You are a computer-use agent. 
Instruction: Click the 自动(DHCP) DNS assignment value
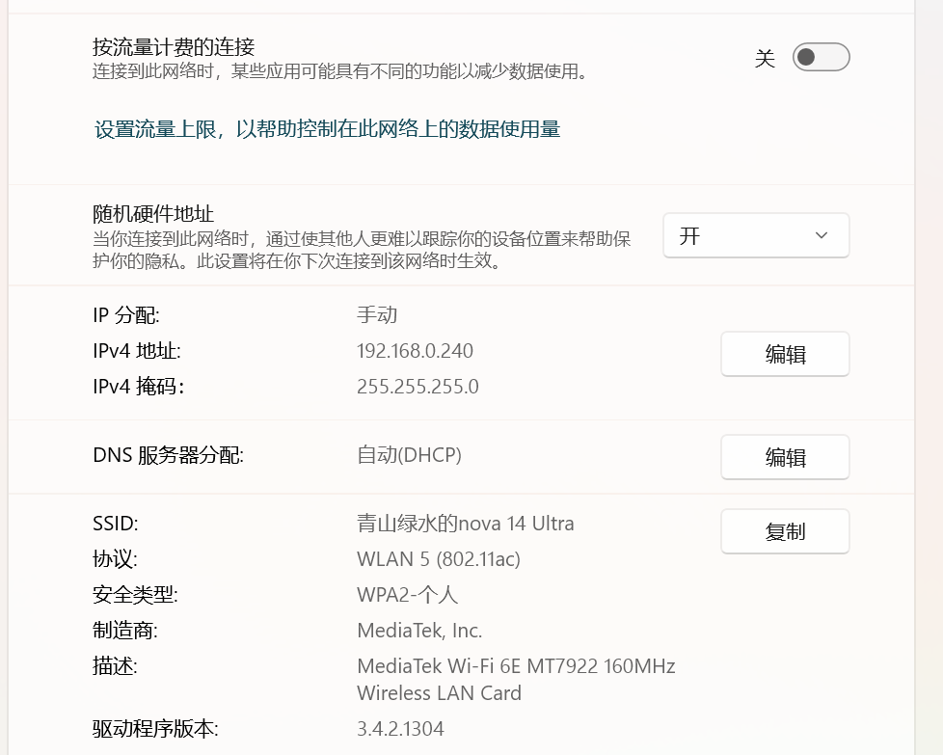coord(409,455)
